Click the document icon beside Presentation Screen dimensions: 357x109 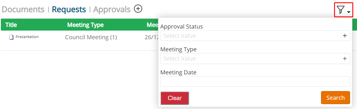click(11, 37)
